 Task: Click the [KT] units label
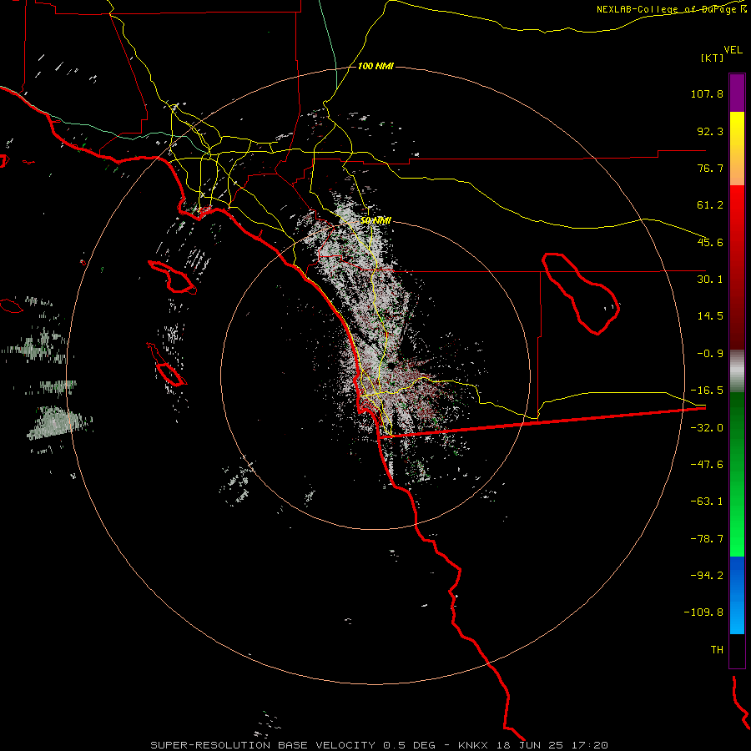713,58
